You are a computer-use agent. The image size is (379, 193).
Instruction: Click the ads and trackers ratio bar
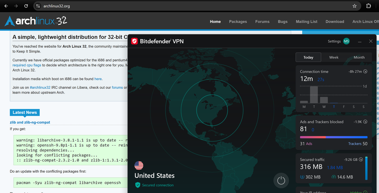click(333, 137)
